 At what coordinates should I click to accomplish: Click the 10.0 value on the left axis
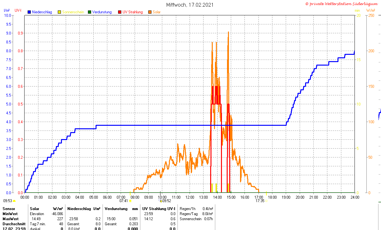pyautogui.click(x=8, y=16)
